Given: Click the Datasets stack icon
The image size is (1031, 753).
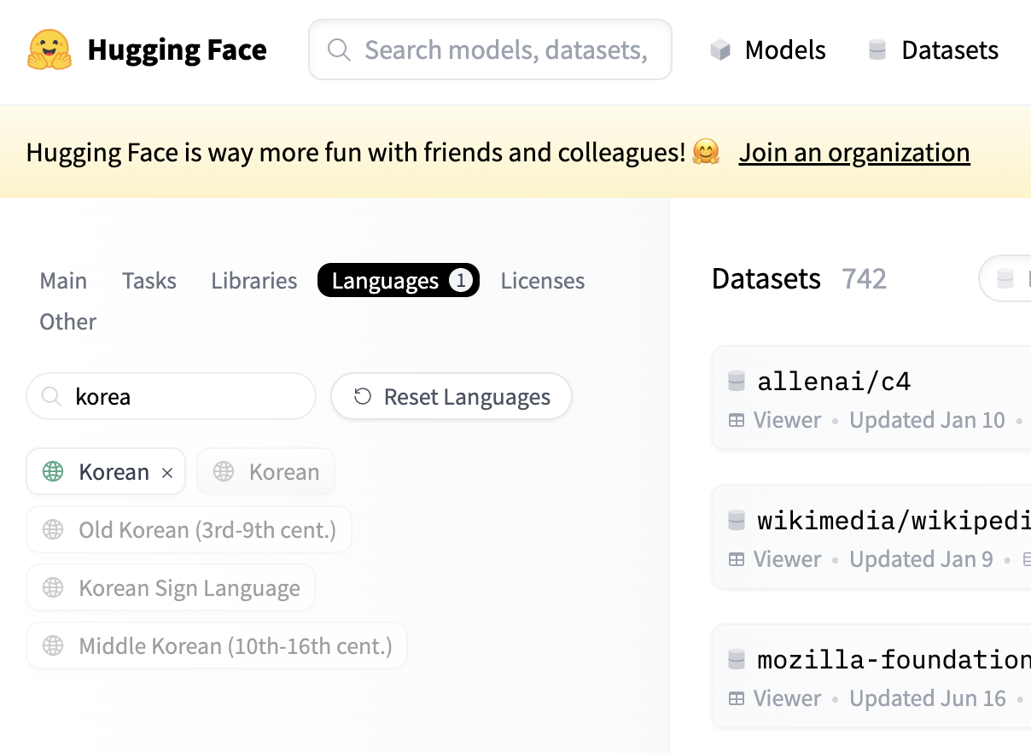Looking at the screenshot, I should pos(877,50).
